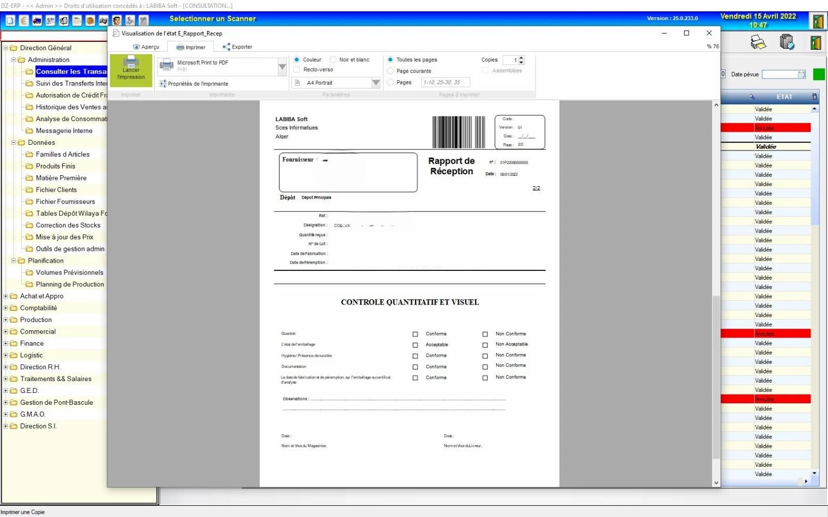828x517 pixels.
Task: Select the Noir et blanc radio option
Action: point(333,60)
